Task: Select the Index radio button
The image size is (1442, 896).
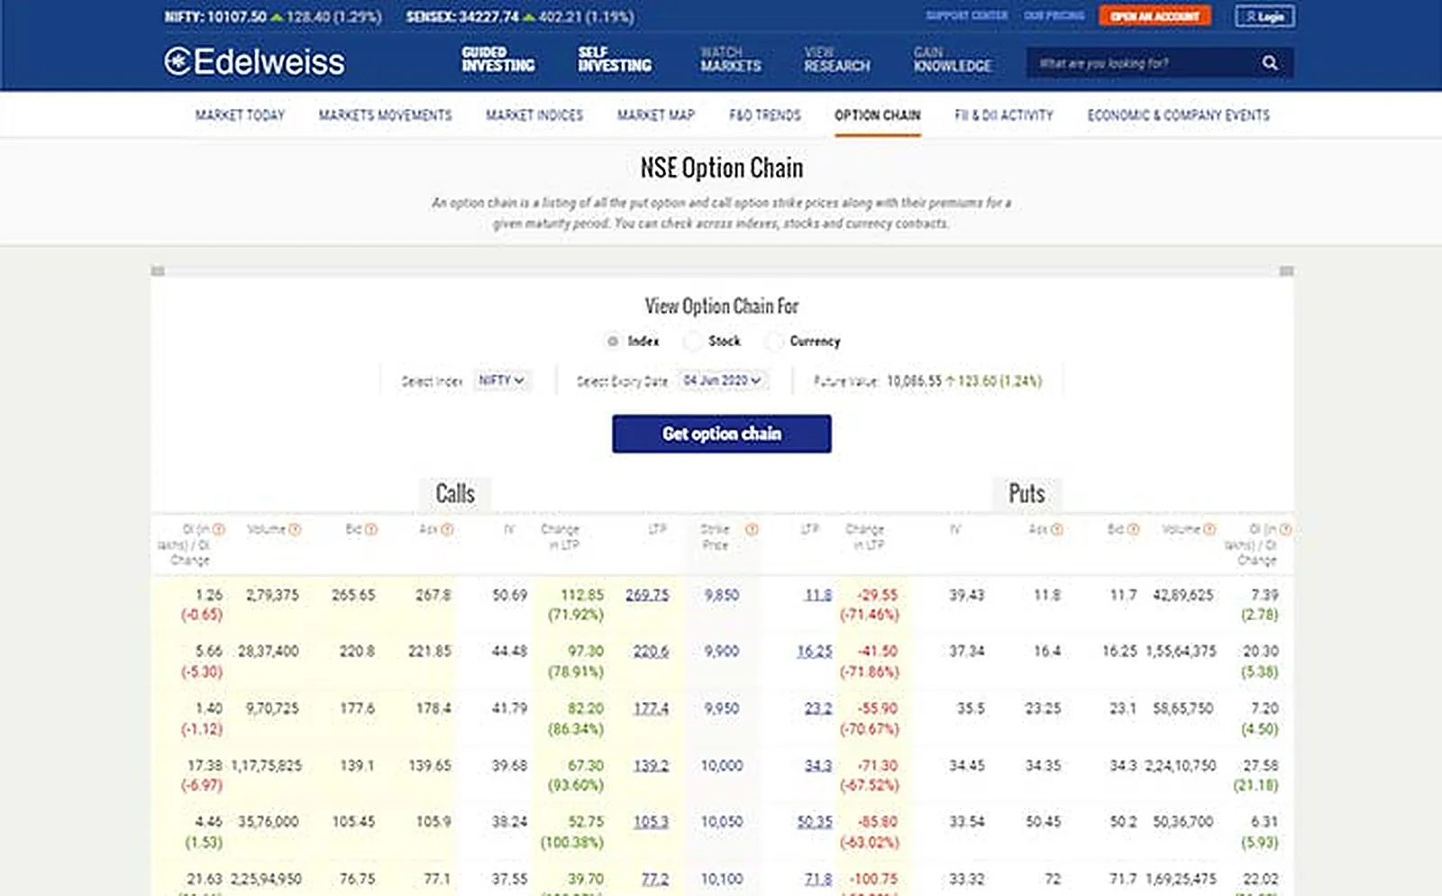Action: coord(613,342)
